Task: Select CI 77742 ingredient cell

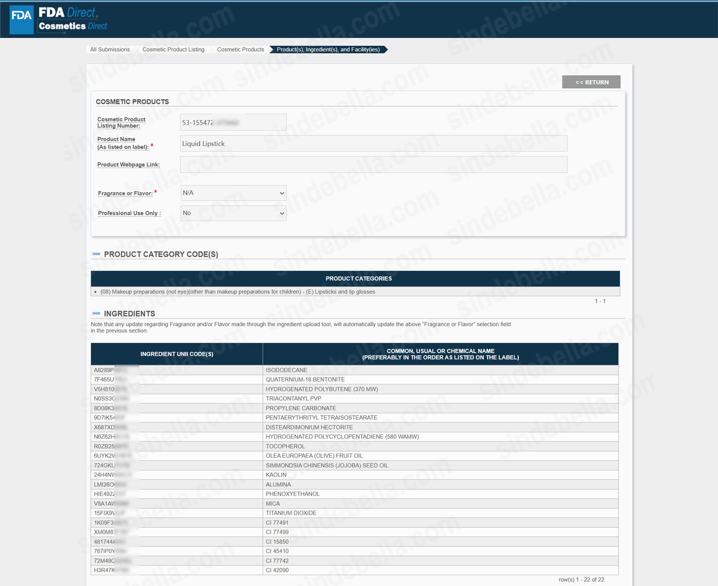Action: (x=440, y=561)
